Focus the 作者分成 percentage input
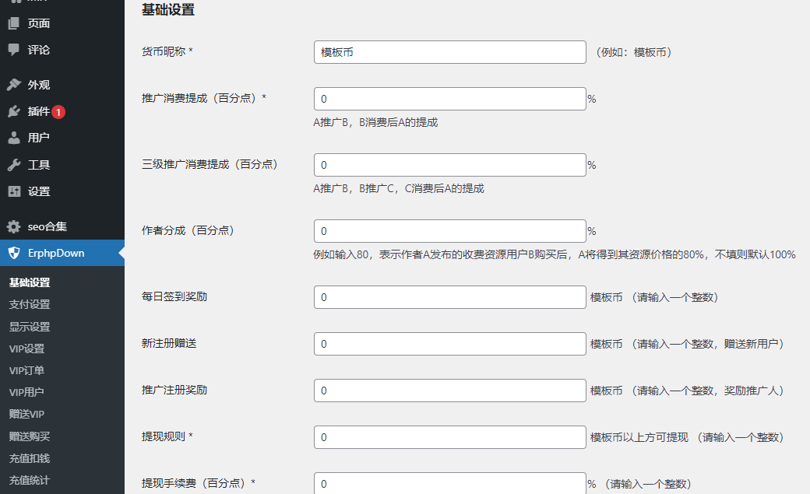The width and height of the screenshot is (810, 494). (449, 231)
